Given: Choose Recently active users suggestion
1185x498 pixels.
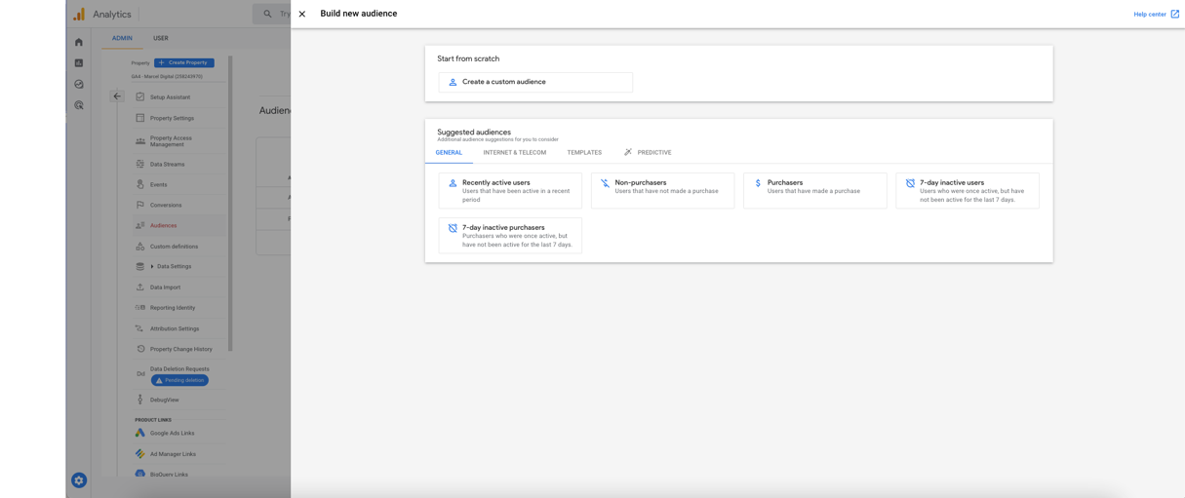Looking at the screenshot, I should (x=510, y=191).
